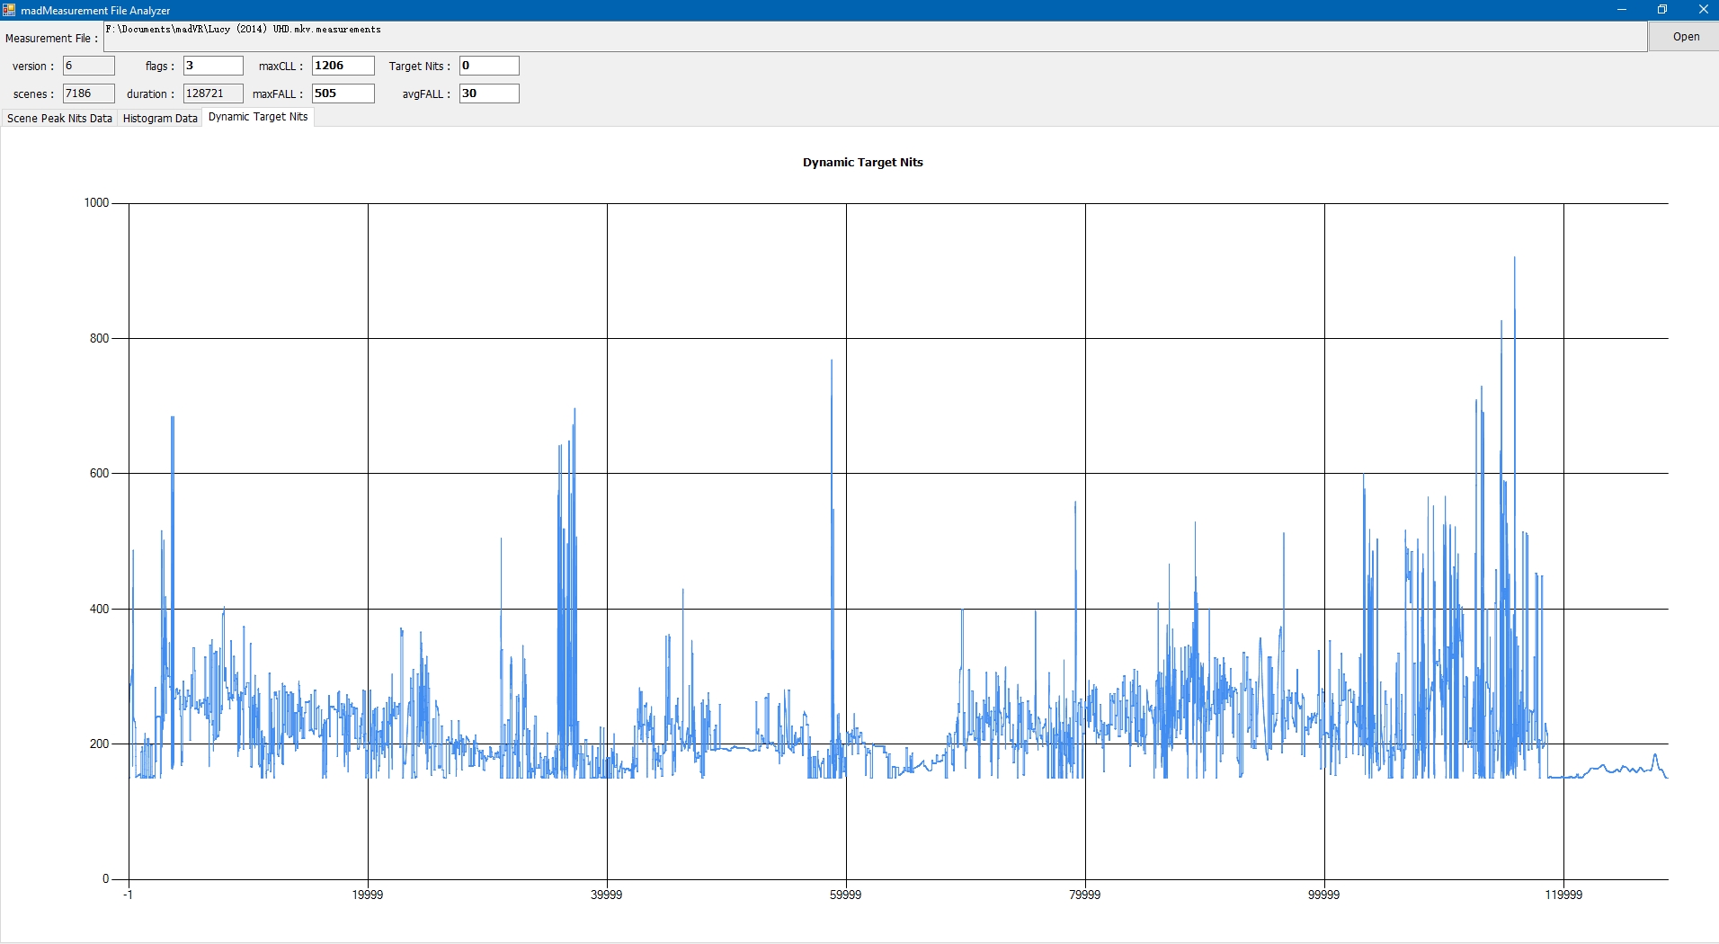Click the window title 'madMeasurement File Analyzer'
Screen dimensions: 1719x944
coord(95,11)
